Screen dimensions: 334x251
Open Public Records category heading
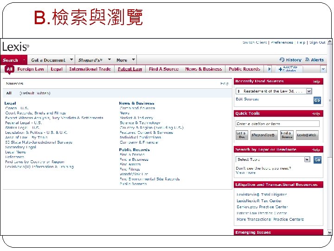tap(135, 150)
